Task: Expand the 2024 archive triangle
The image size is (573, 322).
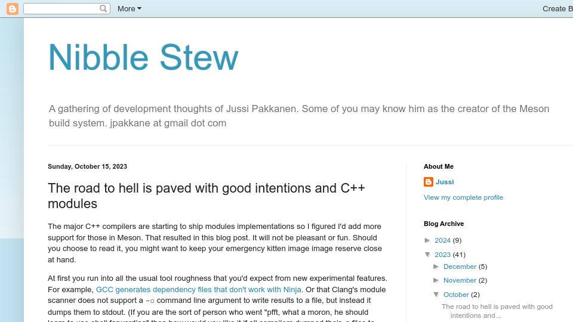Action: pyautogui.click(x=427, y=240)
